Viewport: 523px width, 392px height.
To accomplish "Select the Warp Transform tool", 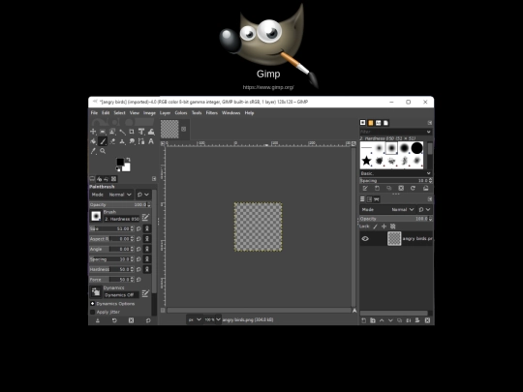I will [151, 132].
